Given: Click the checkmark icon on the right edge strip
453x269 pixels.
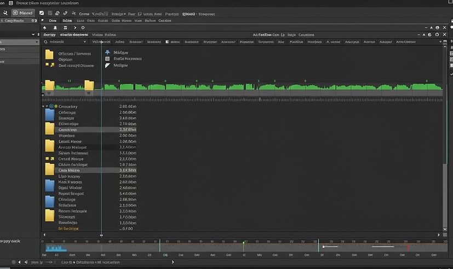Looking at the screenshot, I should pyautogui.click(x=451, y=74).
